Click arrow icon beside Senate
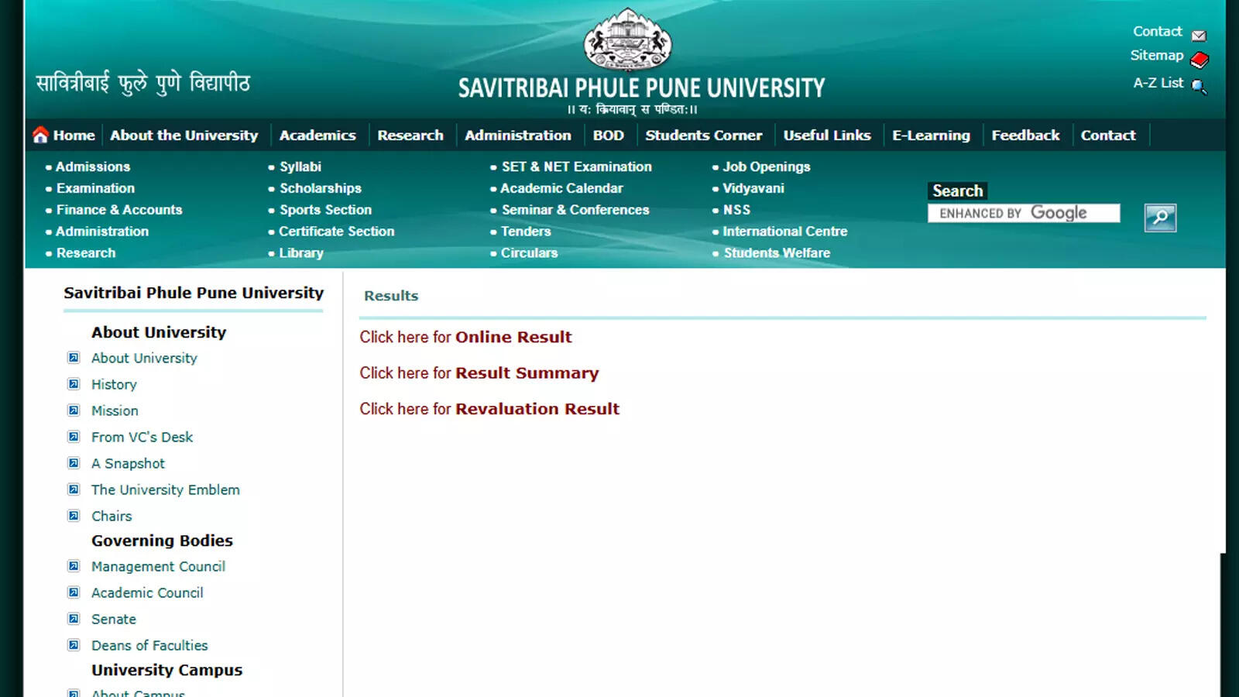This screenshot has width=1239, height=697. [74, 619]
